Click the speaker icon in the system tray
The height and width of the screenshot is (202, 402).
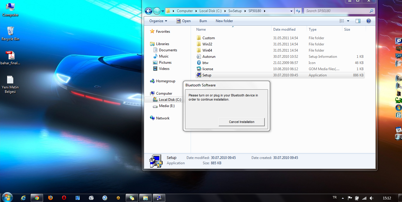tap(371, 198)
